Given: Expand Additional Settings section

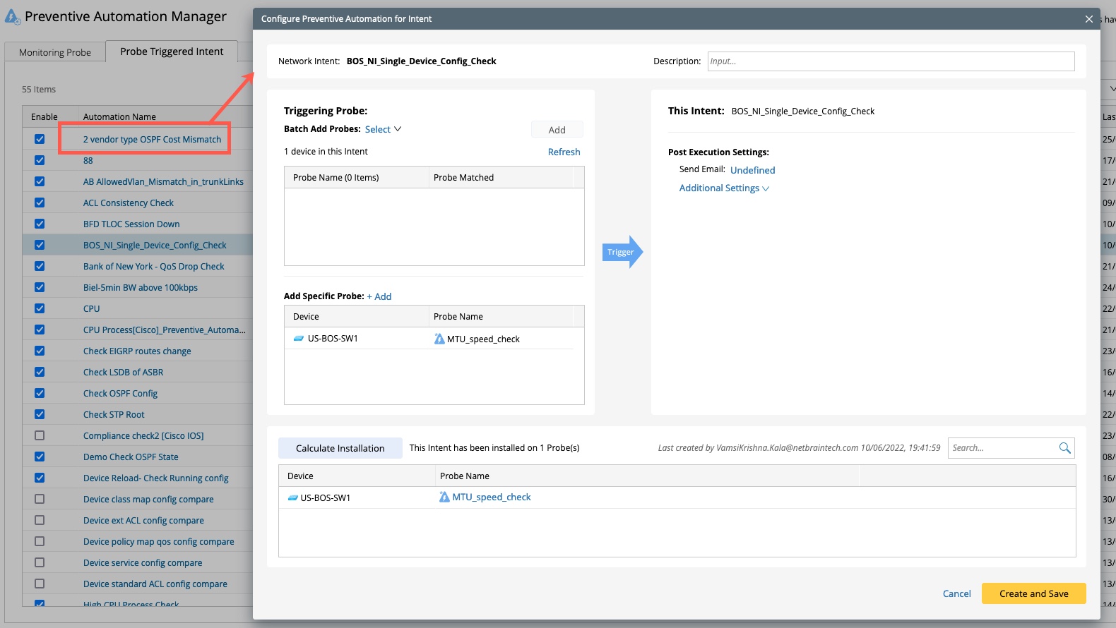Looking at the screenshot, I should click(724, 188).
